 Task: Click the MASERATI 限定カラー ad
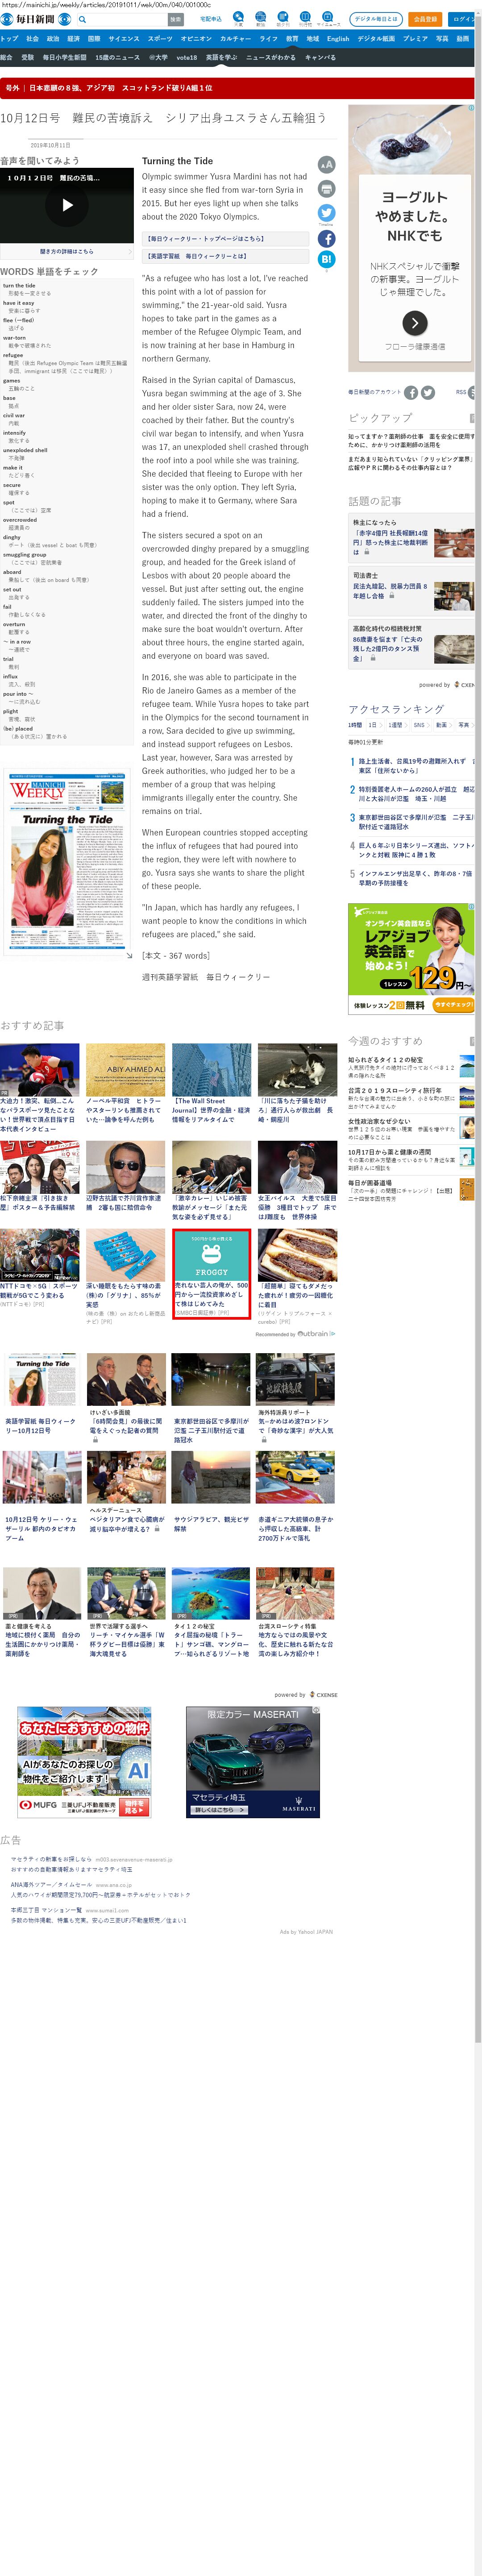[x=253, y=1761]
